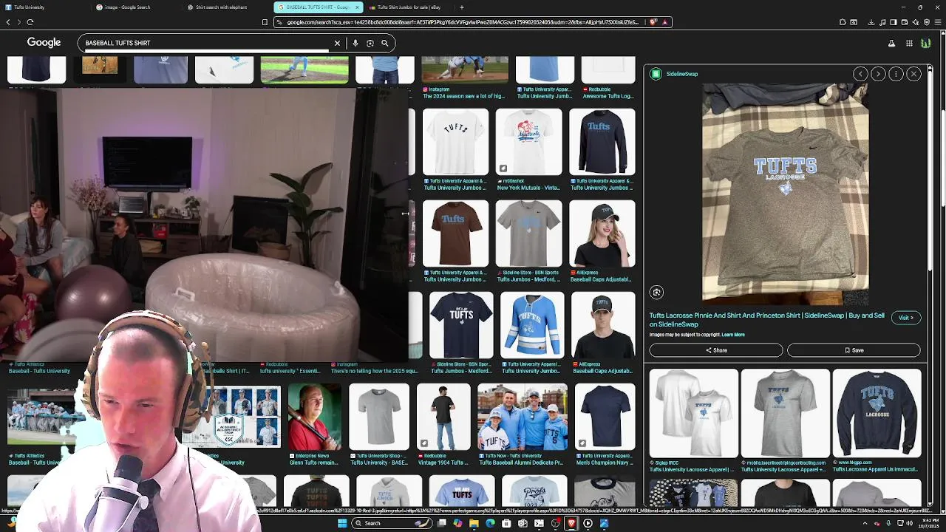The width and height of the screenshot is (946, 532).
Task: Open the woman in black cap thumbnail
Action: tap(602, 233)
